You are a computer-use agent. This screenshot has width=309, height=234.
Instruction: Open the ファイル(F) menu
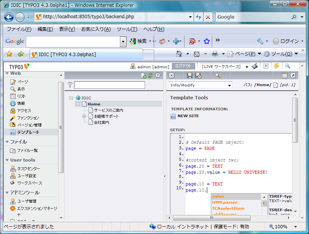coord(19,29)
